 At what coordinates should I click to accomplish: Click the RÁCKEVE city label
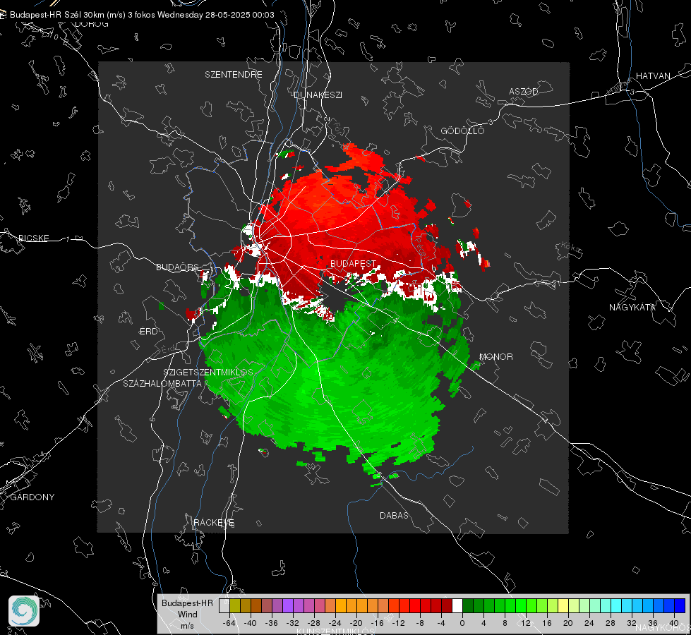click(214, 522)
